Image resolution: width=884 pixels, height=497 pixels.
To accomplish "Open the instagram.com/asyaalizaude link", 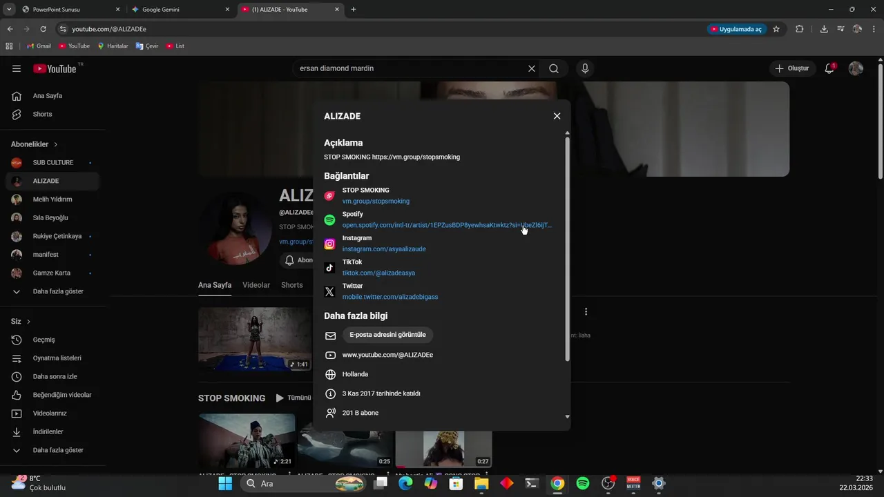I will tap(384, 249).
